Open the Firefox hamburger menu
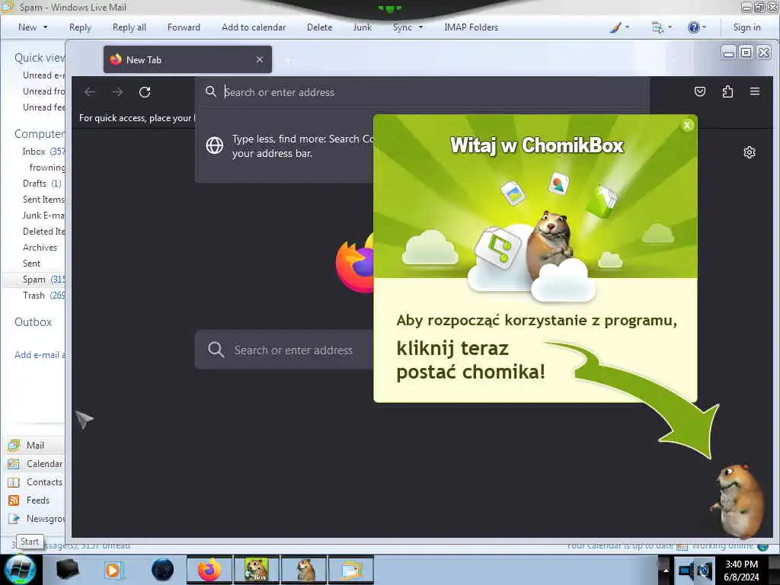The width and height of the screenshot is (780, 585). click(755, 91)
